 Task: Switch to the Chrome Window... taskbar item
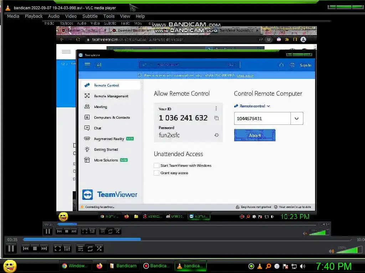click(75, 266)
